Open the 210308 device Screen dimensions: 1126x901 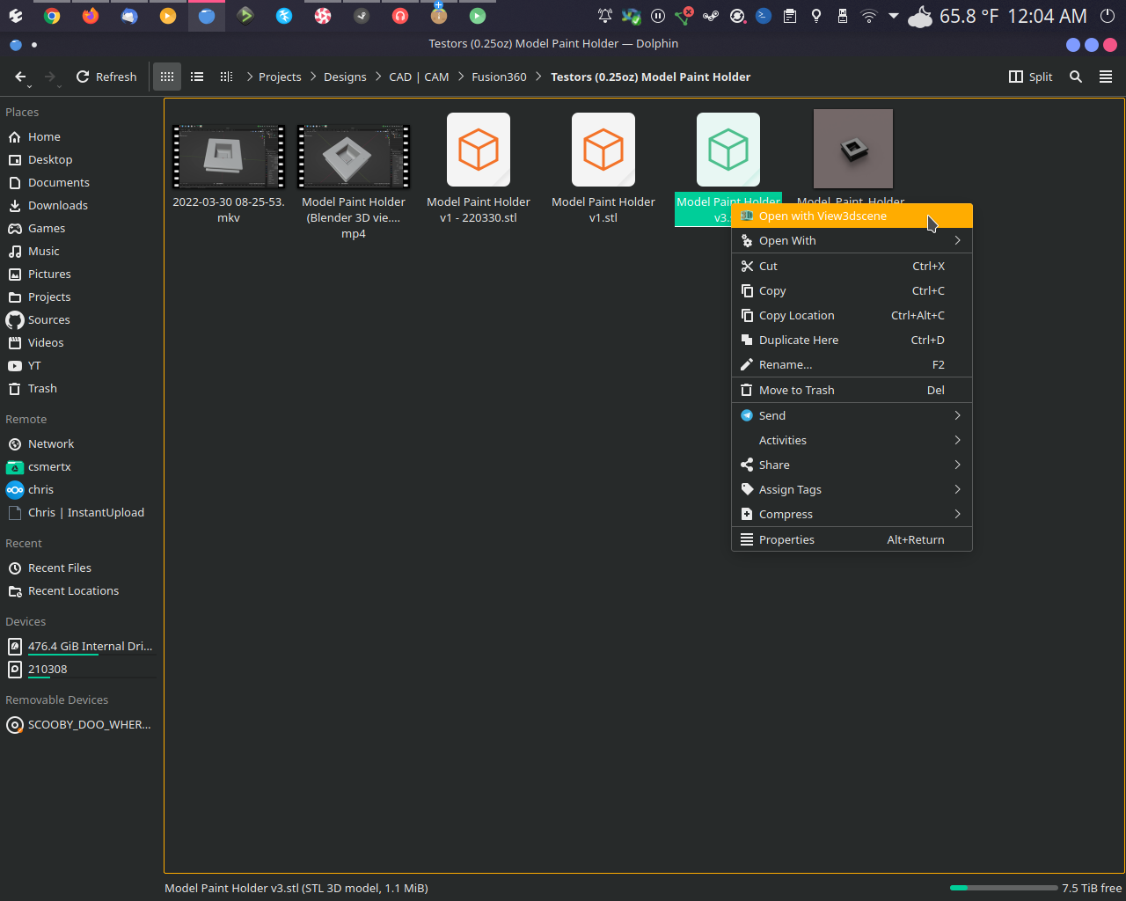(x=81, y=670)
